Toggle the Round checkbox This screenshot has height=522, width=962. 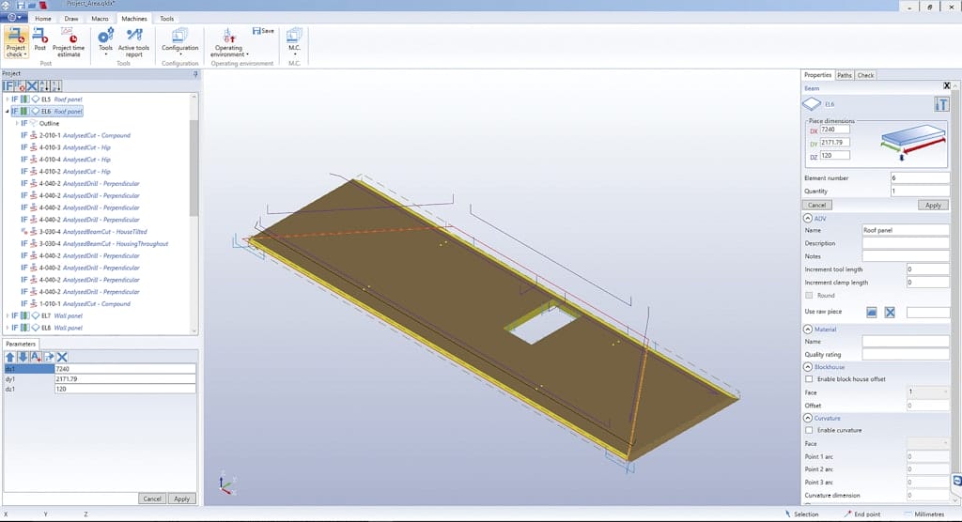tap(810, 296)
